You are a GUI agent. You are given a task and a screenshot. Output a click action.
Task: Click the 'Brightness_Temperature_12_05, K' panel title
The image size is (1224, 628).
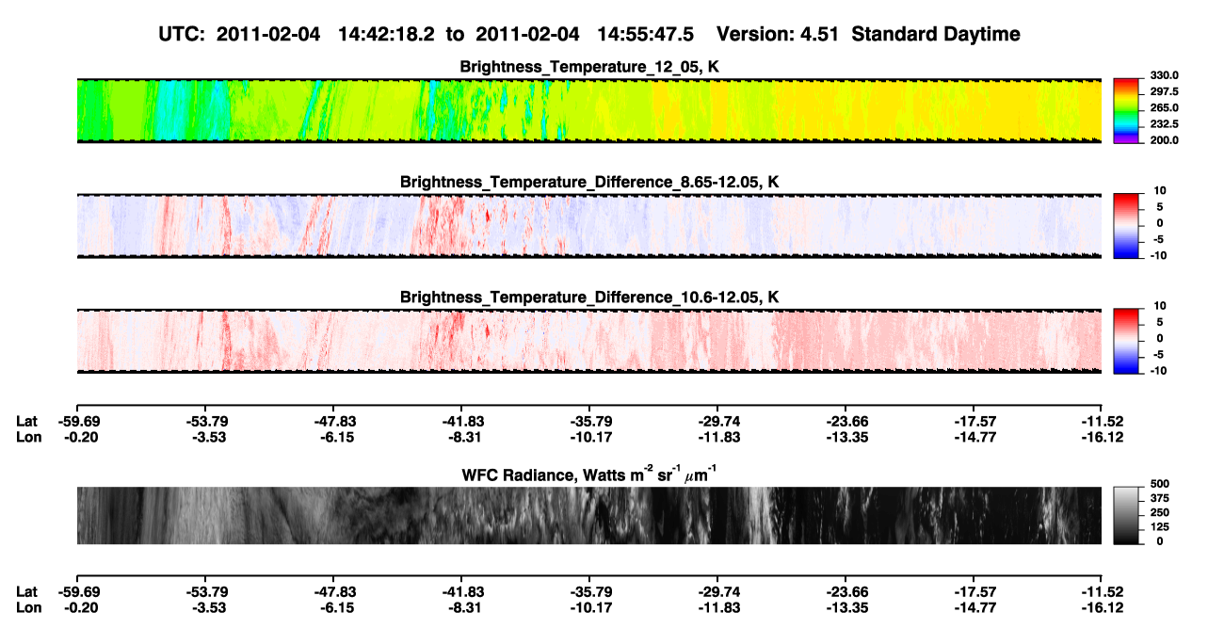pos(589,67)
